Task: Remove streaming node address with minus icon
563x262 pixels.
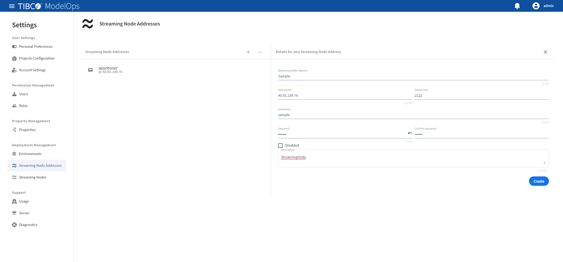Action: click(x=260, y=52)
